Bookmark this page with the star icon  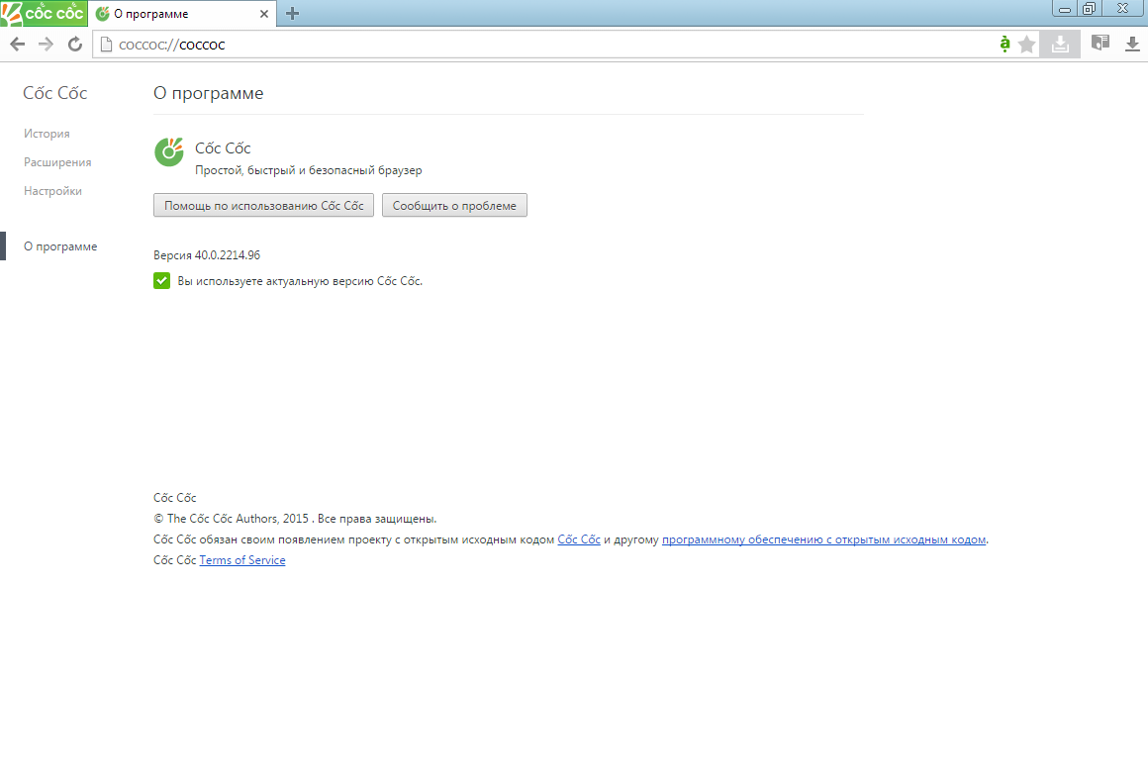coord(1027,45)
